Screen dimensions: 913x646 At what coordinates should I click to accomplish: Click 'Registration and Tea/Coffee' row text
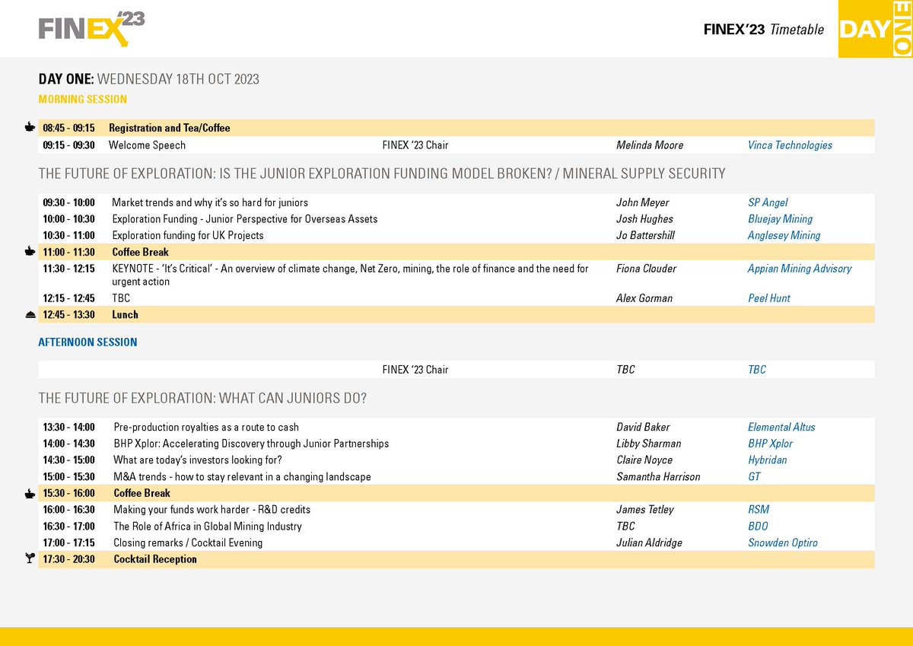[169, 128]
